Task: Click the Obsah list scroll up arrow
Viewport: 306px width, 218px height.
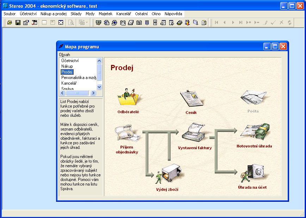Action: coord(99,61)
